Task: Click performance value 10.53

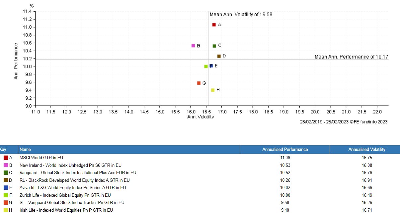Action: [285, 165]
